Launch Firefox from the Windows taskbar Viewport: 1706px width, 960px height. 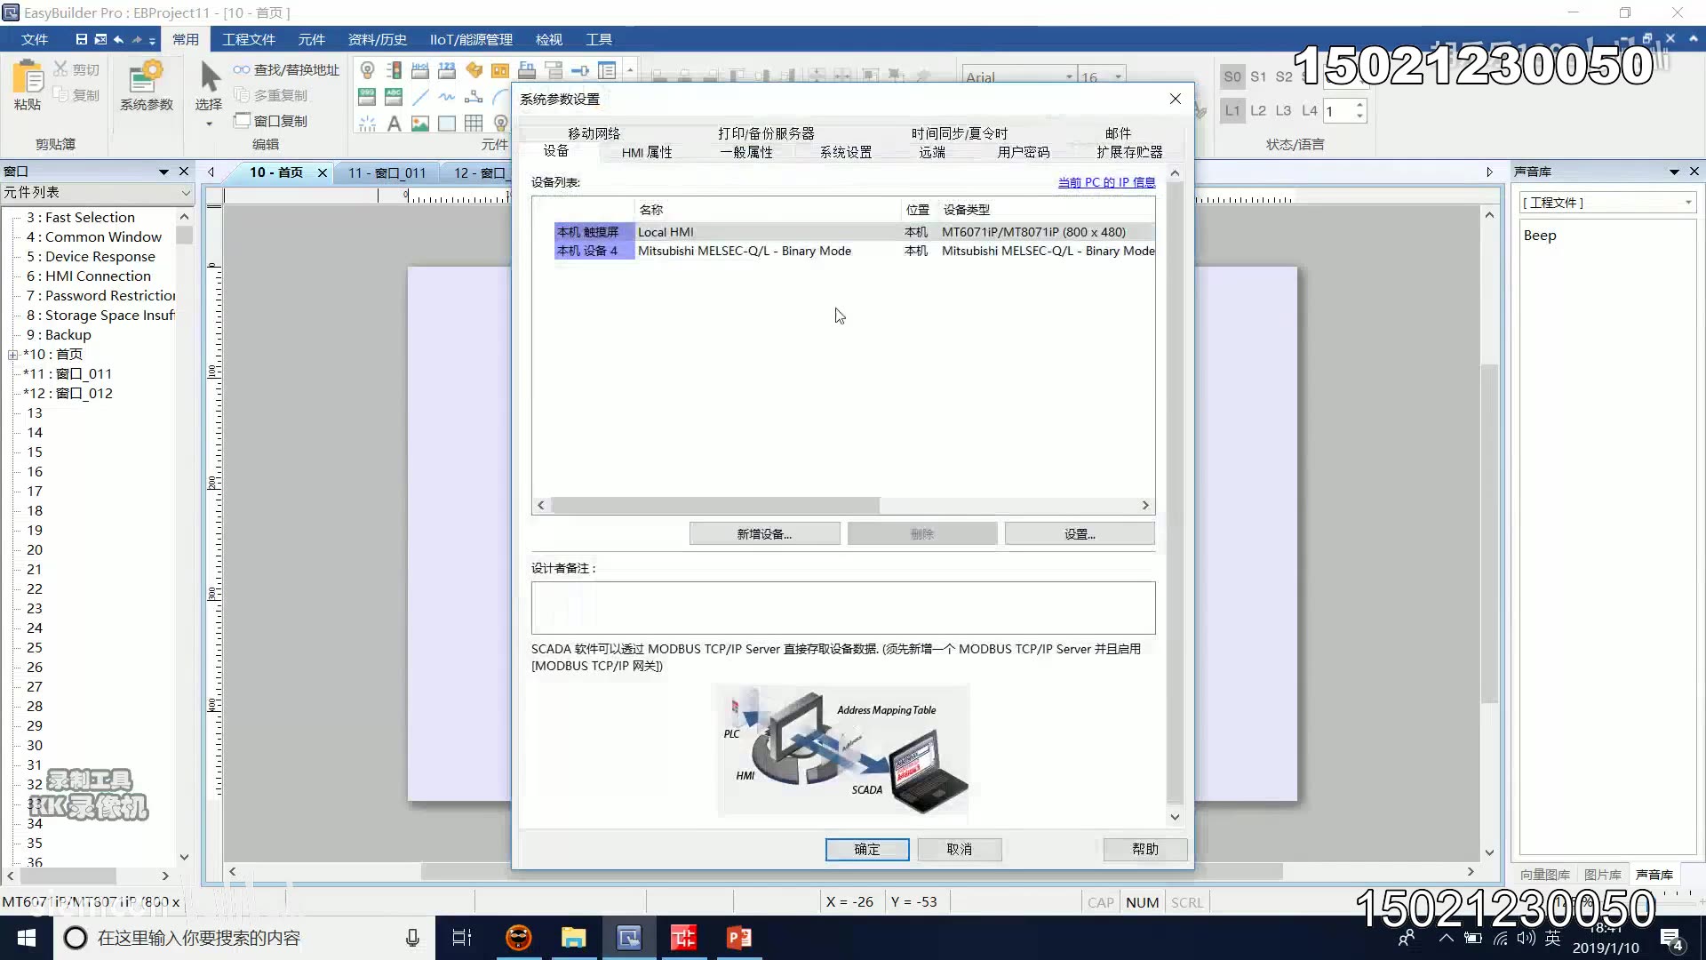518,938
